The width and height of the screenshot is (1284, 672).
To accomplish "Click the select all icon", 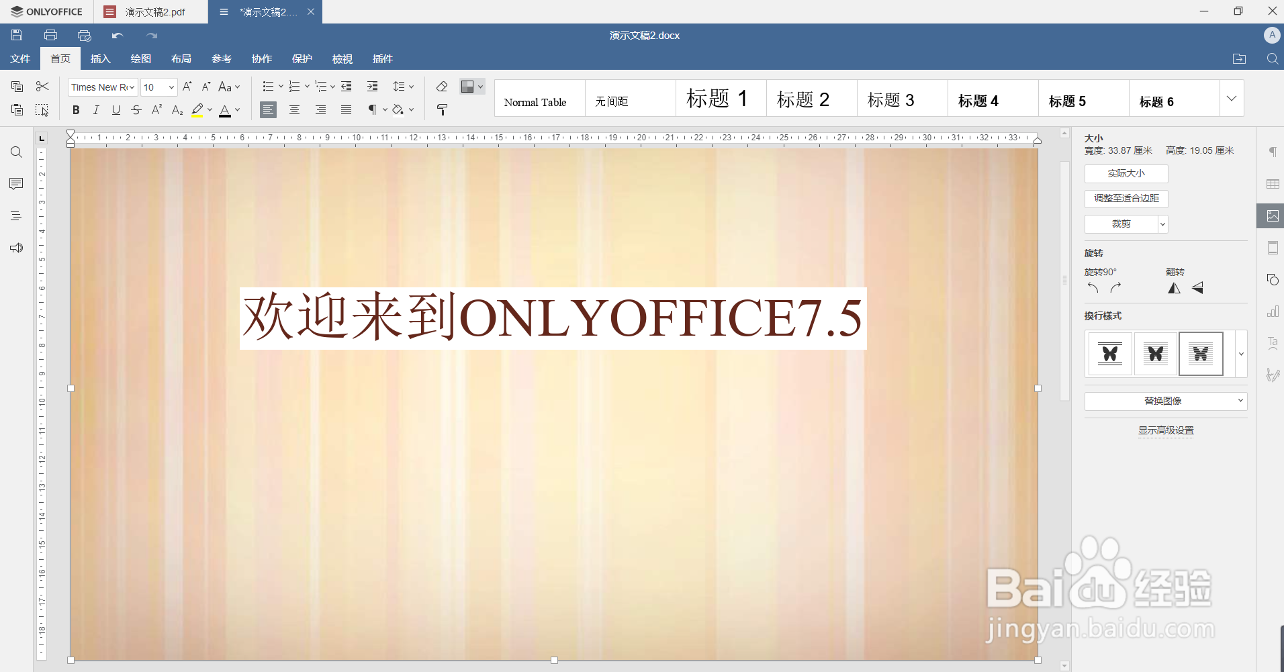I will coord(42,109).
